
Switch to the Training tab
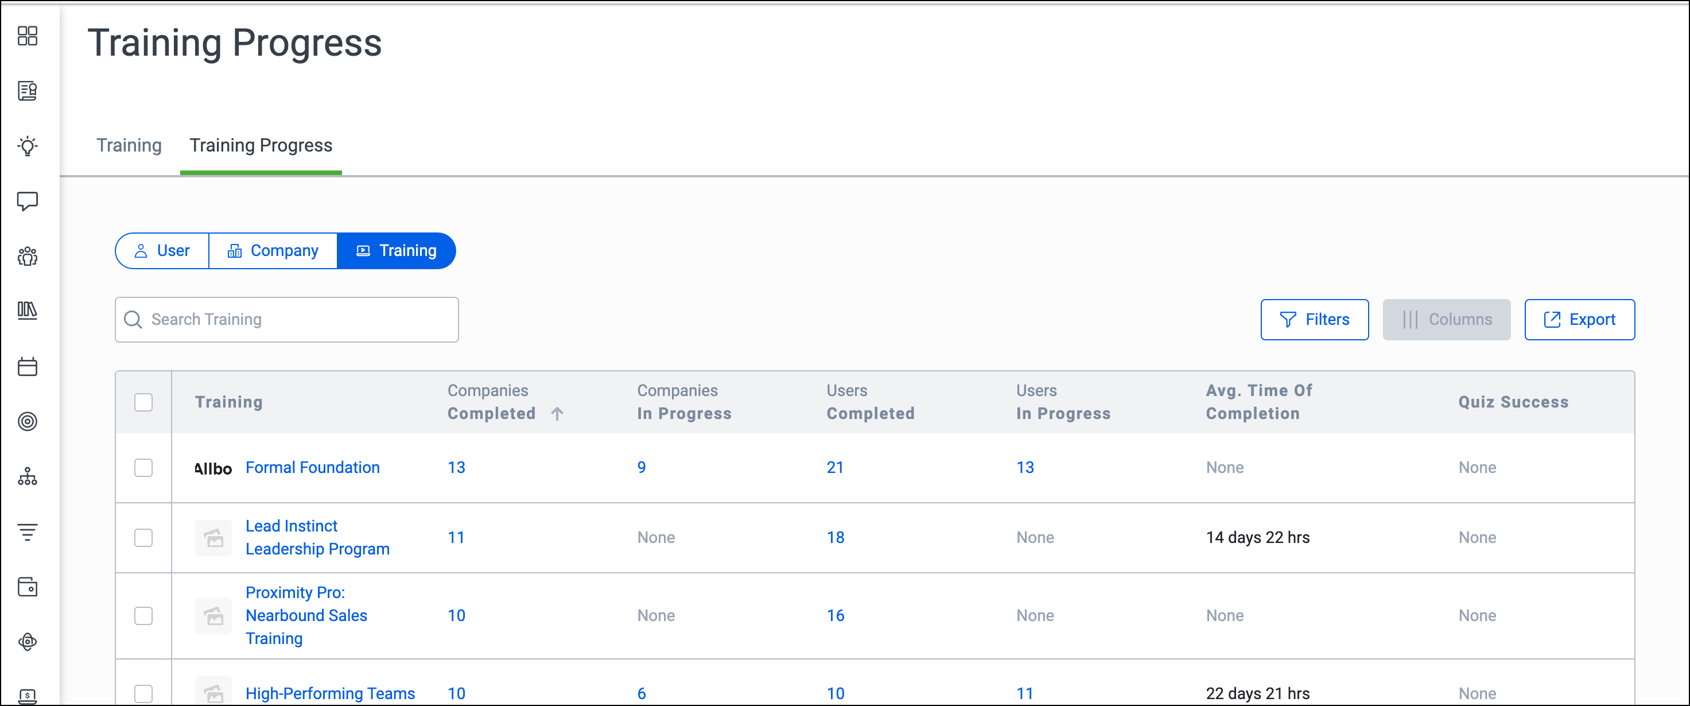[129, 146]
